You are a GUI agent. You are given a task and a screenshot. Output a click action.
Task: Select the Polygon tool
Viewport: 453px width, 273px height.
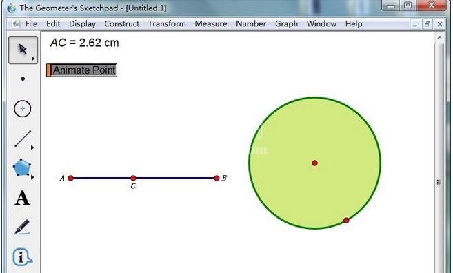pyautogui.click(x=21, y=168)
